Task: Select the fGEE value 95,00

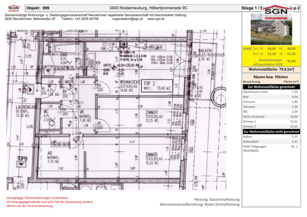Action: click(291, 61)
